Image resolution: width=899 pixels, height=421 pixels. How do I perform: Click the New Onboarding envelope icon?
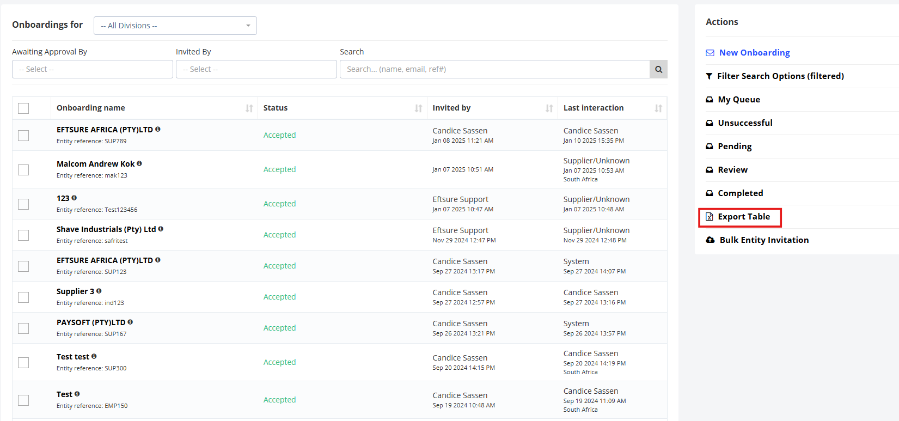coord(710,53)
